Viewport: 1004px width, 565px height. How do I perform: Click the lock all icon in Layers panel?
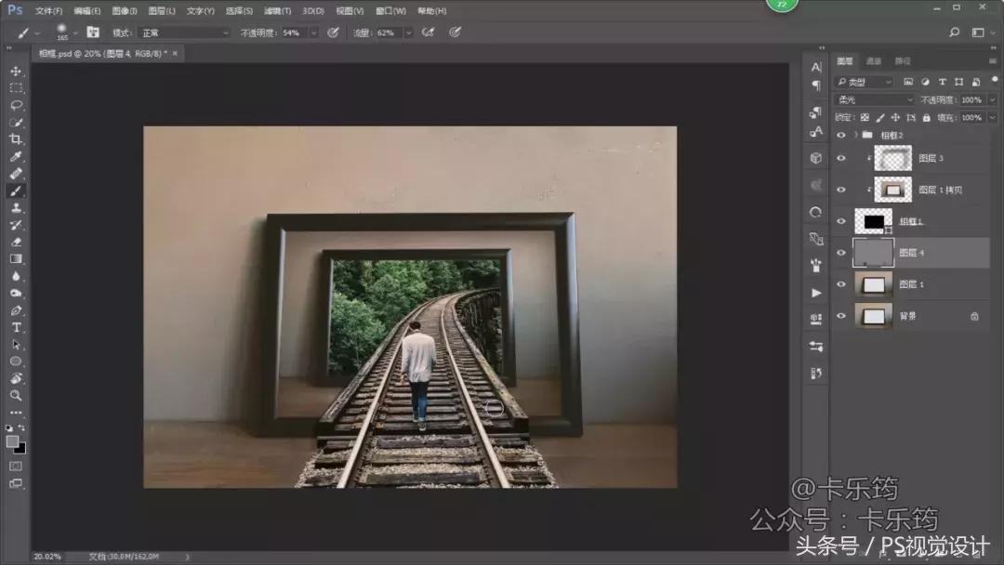tap(925, 118)
